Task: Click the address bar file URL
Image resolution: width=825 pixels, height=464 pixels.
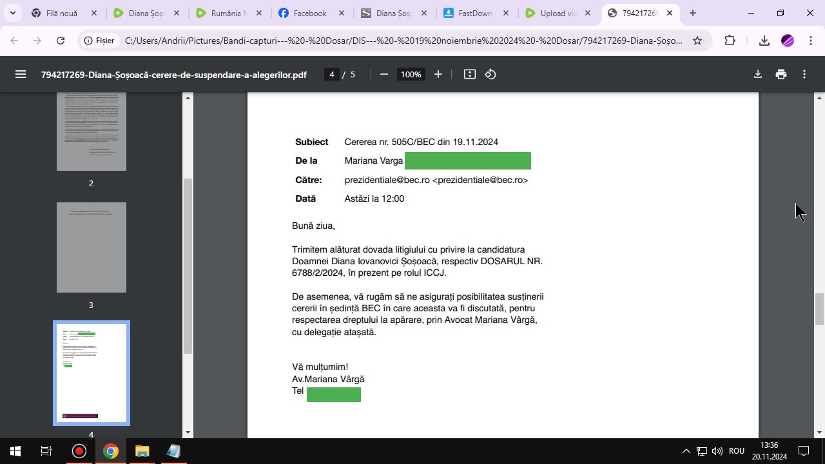Action: (x=403, y=41)
